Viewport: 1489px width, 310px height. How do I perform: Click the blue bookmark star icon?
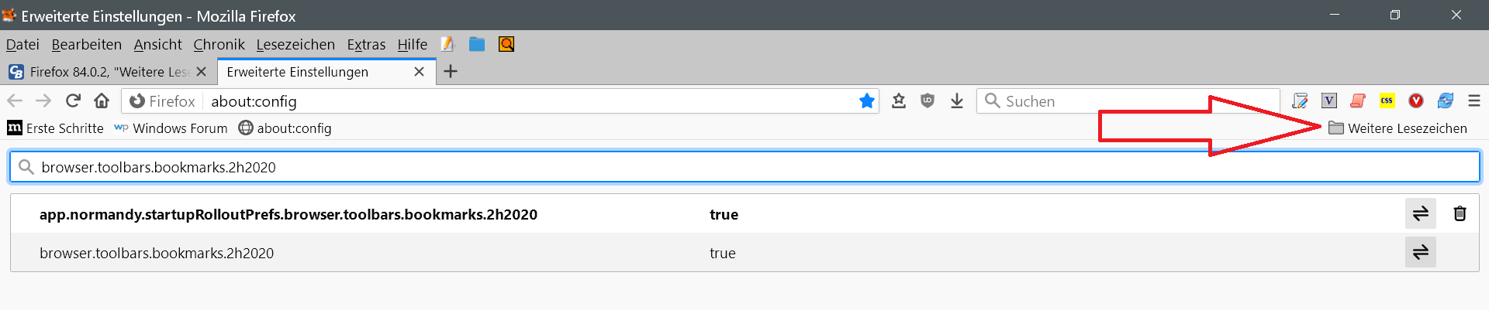[x=867, y=100]
